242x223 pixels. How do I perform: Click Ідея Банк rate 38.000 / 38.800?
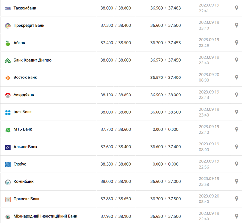pyautogui.click(x=116, y=112)
